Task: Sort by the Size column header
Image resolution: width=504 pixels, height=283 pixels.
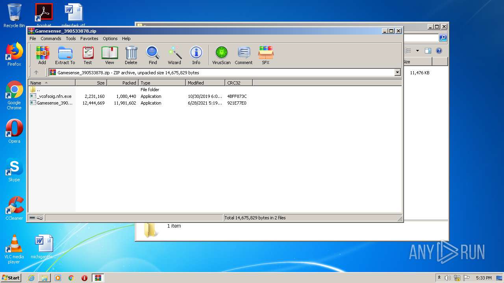Action: click(91, 83)
